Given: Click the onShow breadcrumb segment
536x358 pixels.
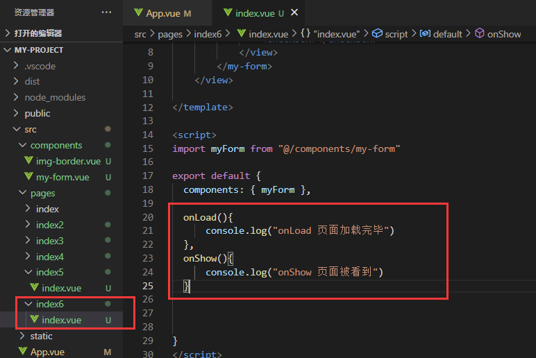Looking at the screenshot, I should [x=504, y=34].
